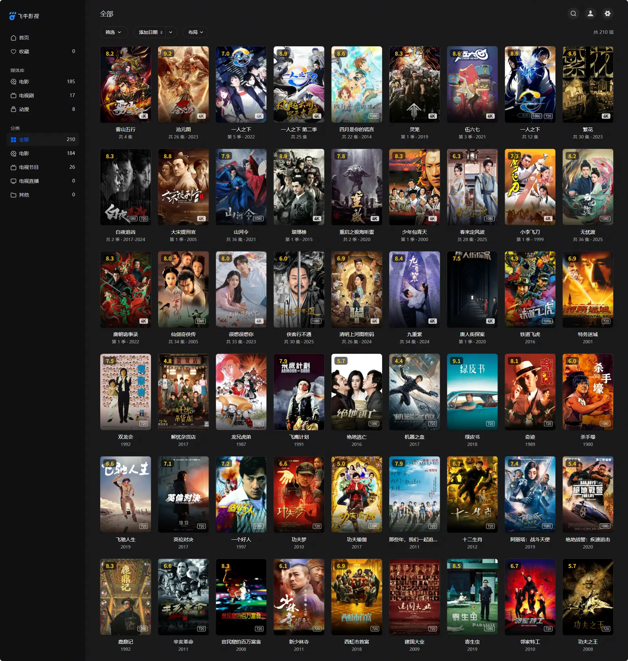628x661 pixels.
Task: Open the 其他 category
Action: 43,195
